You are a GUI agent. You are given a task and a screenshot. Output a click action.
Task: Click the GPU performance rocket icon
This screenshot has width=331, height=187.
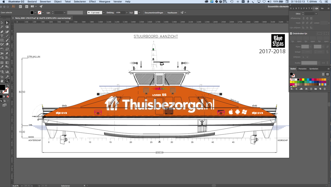pyautogui.click(x=41, y=6)
